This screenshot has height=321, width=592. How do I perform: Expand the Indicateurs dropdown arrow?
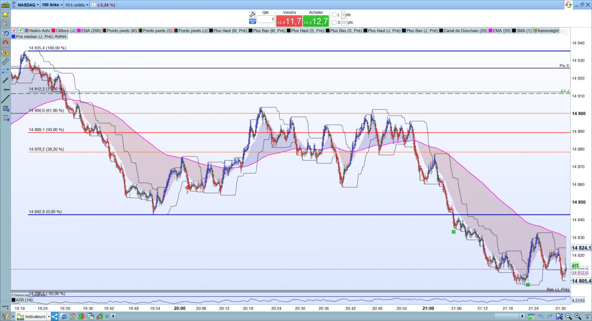(49, 317)
